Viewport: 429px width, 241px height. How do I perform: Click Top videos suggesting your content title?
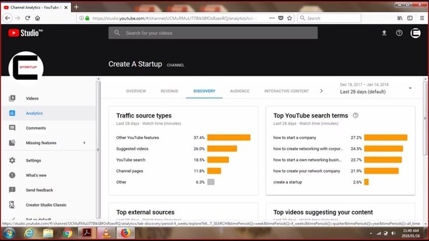pos(323,212)
